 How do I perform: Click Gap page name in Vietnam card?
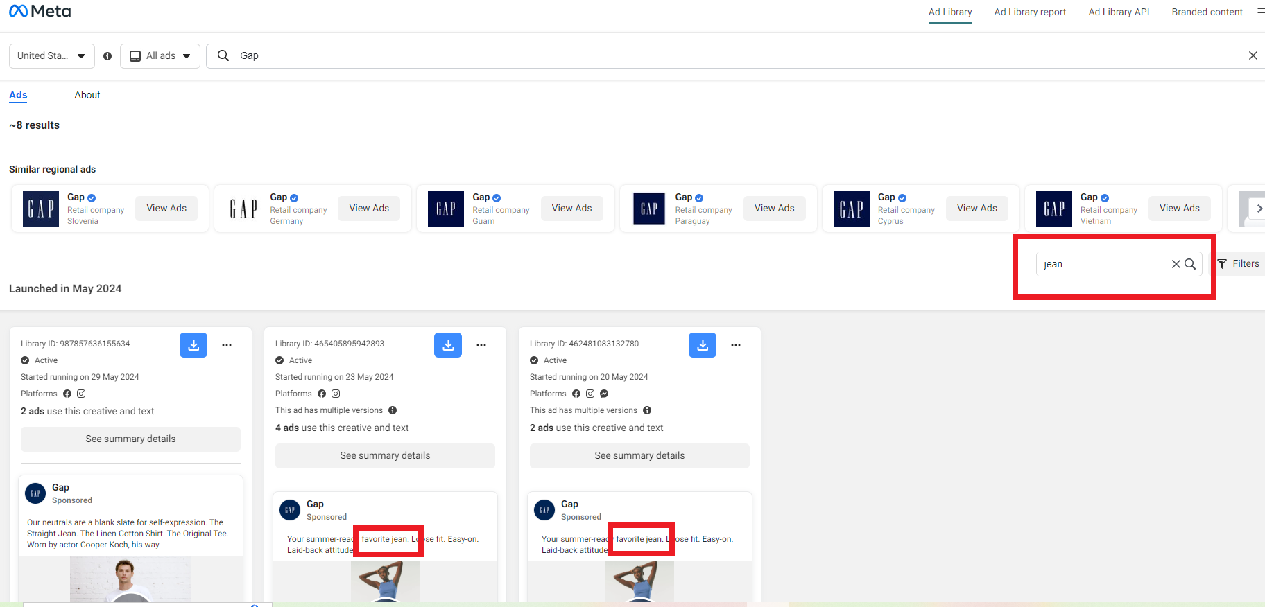pos(1089,197)
